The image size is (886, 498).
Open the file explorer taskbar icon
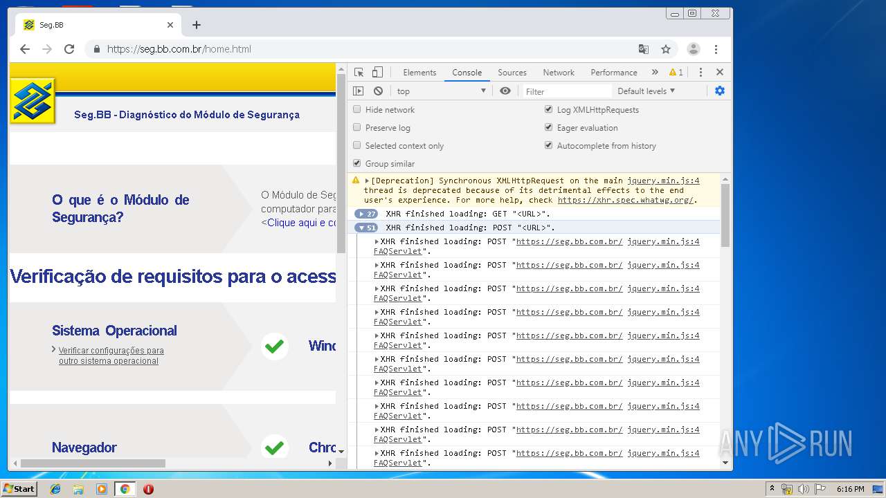pyautogui.click(x=78, y=489)
